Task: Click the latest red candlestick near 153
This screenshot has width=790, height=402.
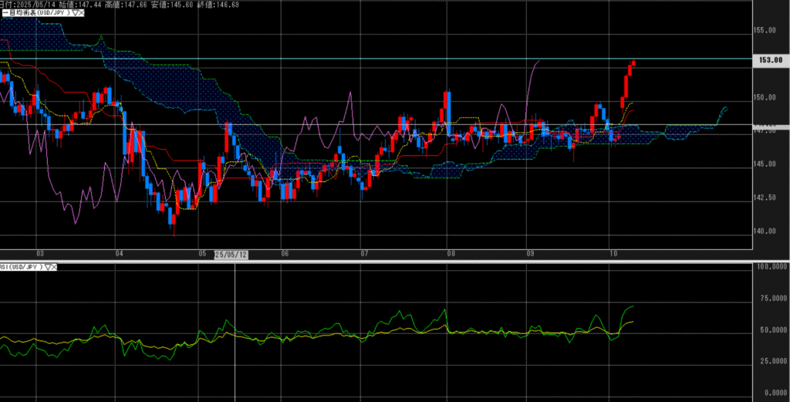Action: tap(633, 63)
